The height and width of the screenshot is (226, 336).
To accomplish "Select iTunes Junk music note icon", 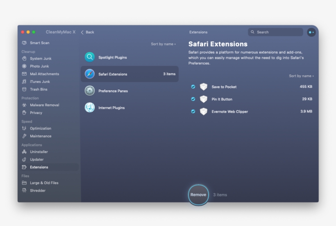I will coord(24,81).
